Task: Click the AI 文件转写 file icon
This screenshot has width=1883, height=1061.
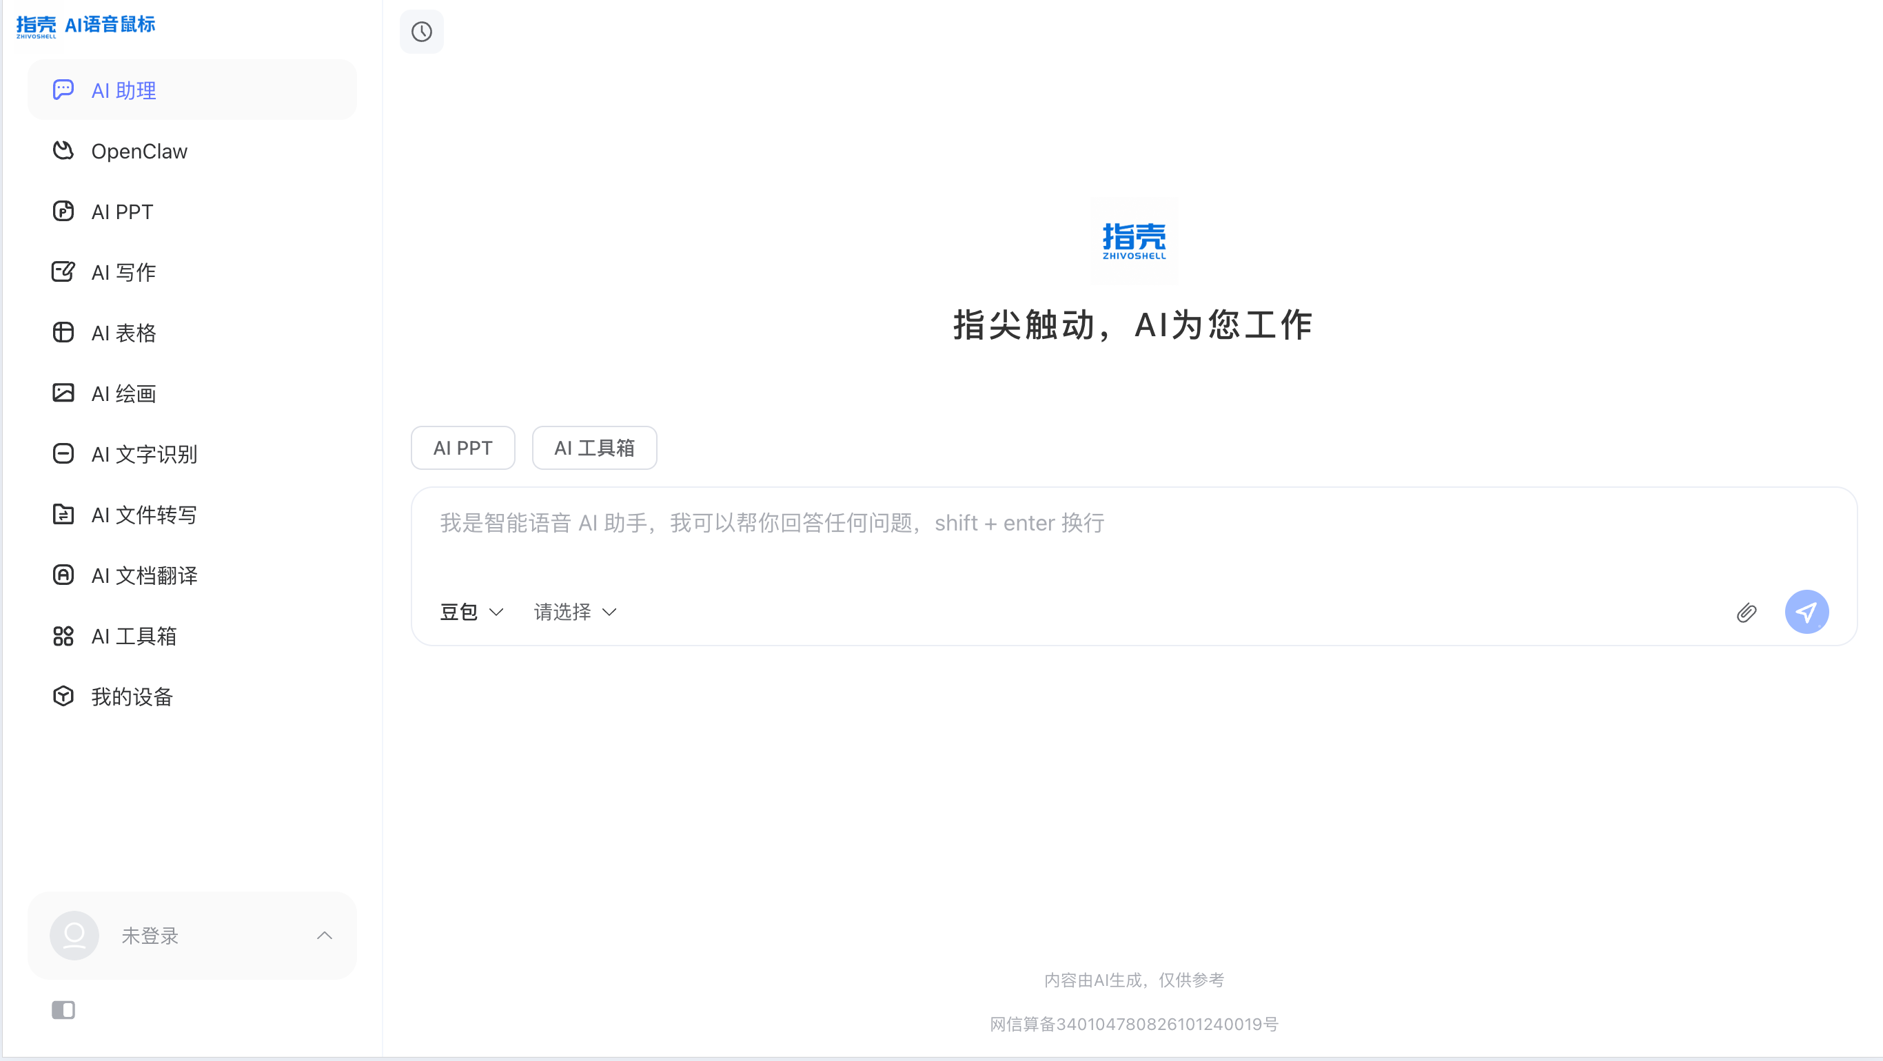Action: point(63,515)
